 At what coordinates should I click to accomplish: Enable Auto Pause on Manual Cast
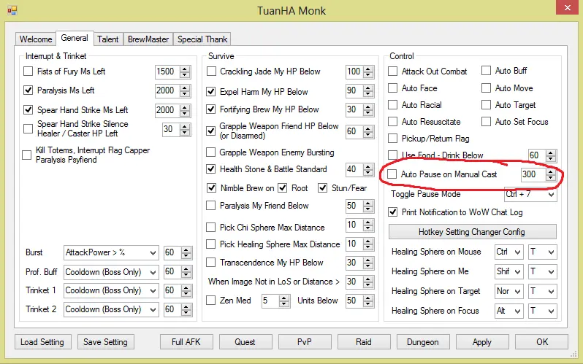coord(393,175)
